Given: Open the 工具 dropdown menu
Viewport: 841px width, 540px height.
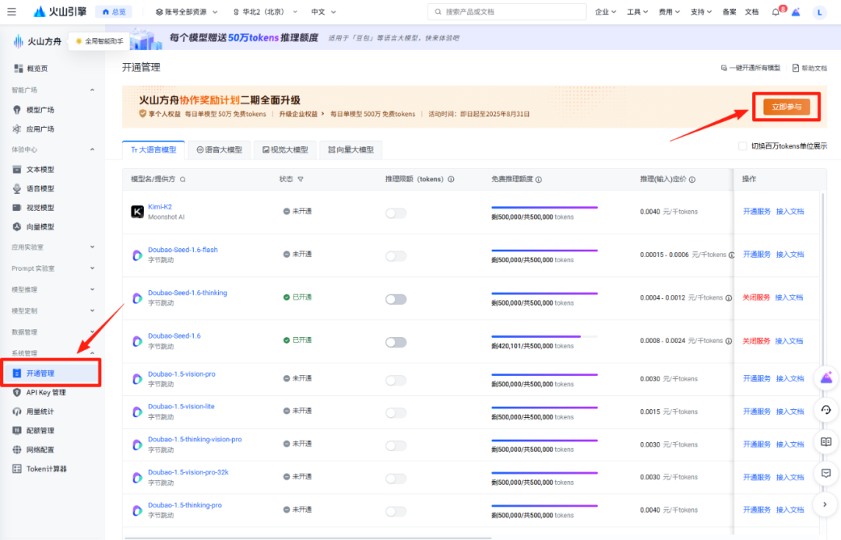Looking at the screenshot, I should (637, 12).
